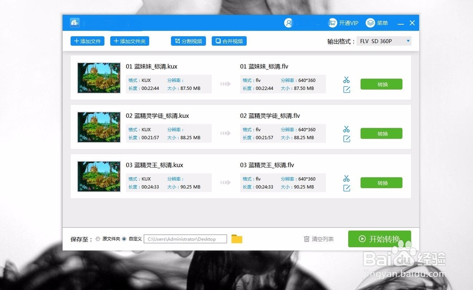Click the app logo icon in title bar
Image resolution: width=473 pixels, height=290 pixels.
pos(74,22)
